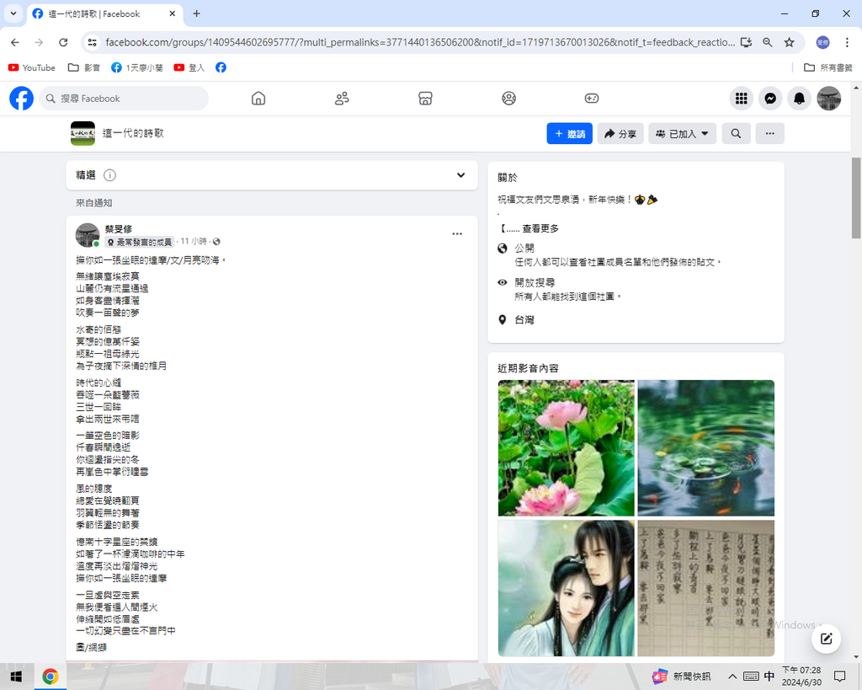The image size is (862, 690).
Task: Click the search icon in the group header
Action: (736, 133)
